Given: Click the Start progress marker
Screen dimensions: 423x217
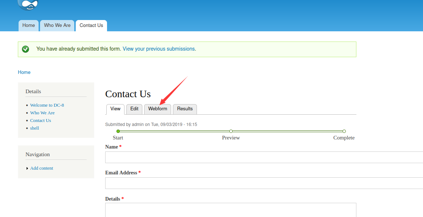Looking at the screenshot, I should tap(118, 131).
